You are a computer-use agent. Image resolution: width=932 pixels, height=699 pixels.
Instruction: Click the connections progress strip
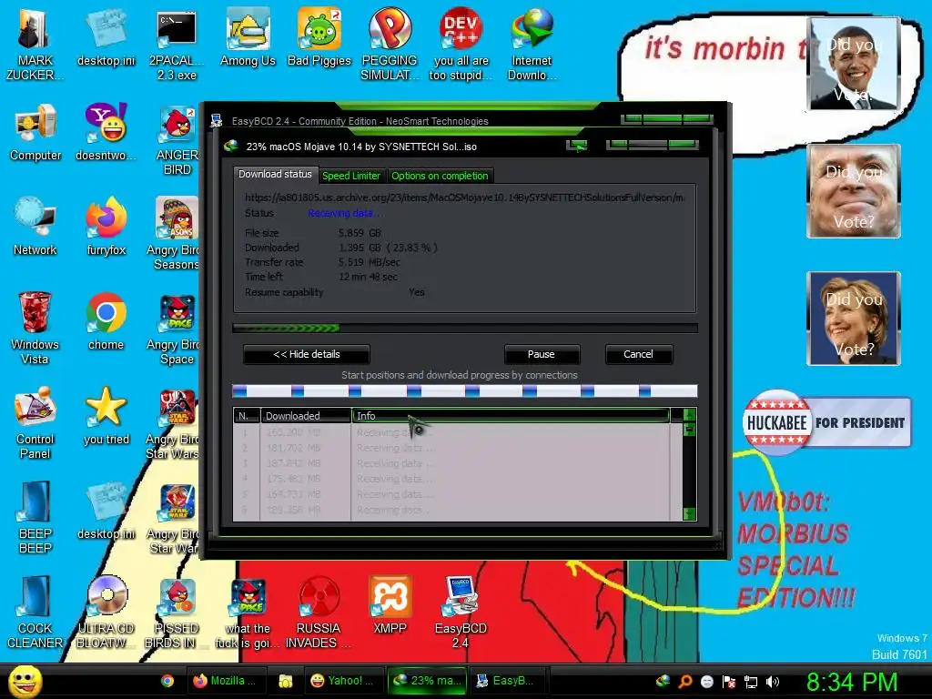pyautogui.click(x=465, y=390)
